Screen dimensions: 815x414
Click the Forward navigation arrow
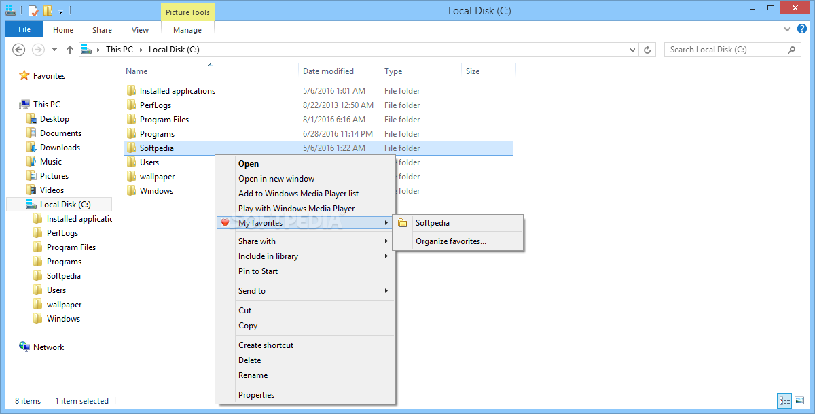click(38, 50)
